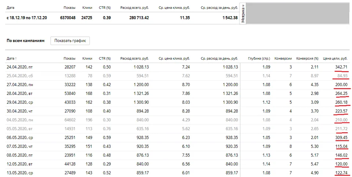Click impressions value 28207

(70, 67)
